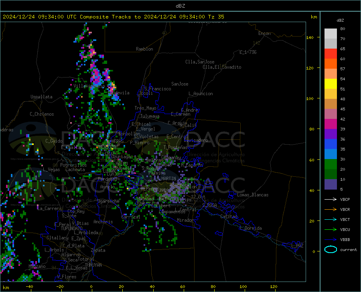Click the C_Chilenos map label
The width and height of the screenshot is (361, 292).
point(42,114)
